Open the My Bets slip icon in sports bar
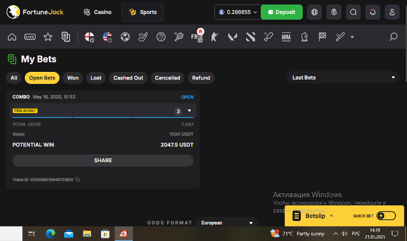Image resolution: width=407 pixels, height=241 pixels. coord(66,37)
